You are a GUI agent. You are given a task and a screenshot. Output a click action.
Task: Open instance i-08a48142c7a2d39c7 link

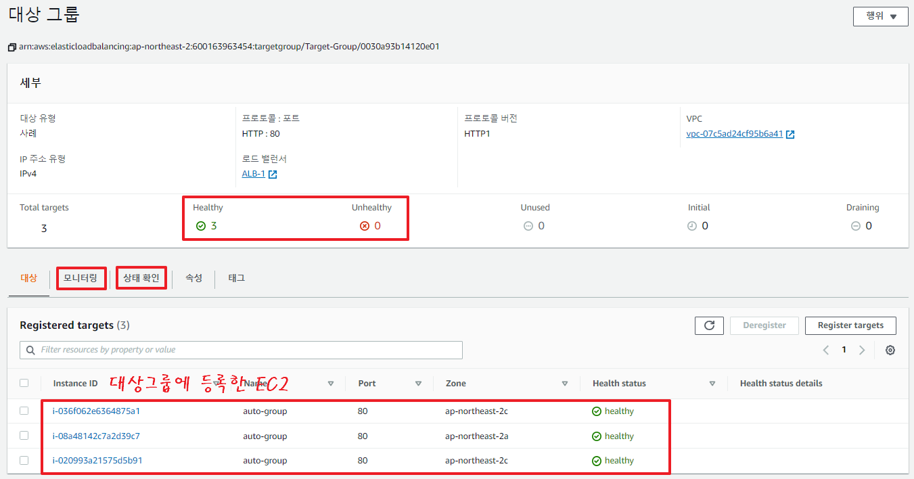point(96,436)
